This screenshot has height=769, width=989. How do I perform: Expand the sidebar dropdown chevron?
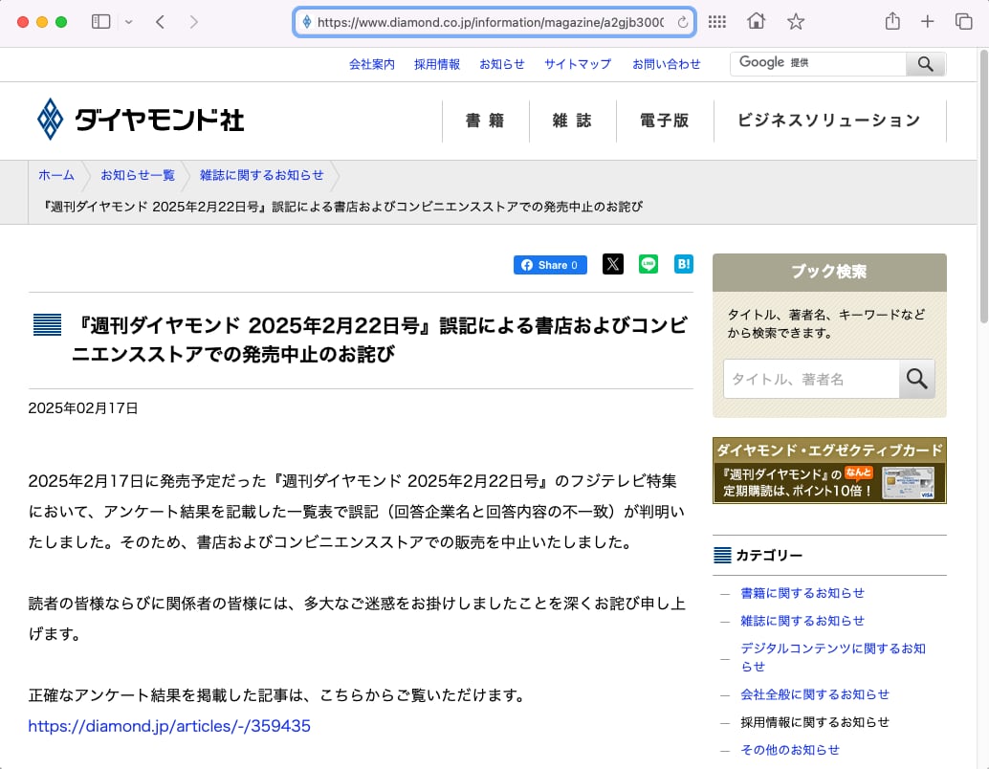(129, 22)
